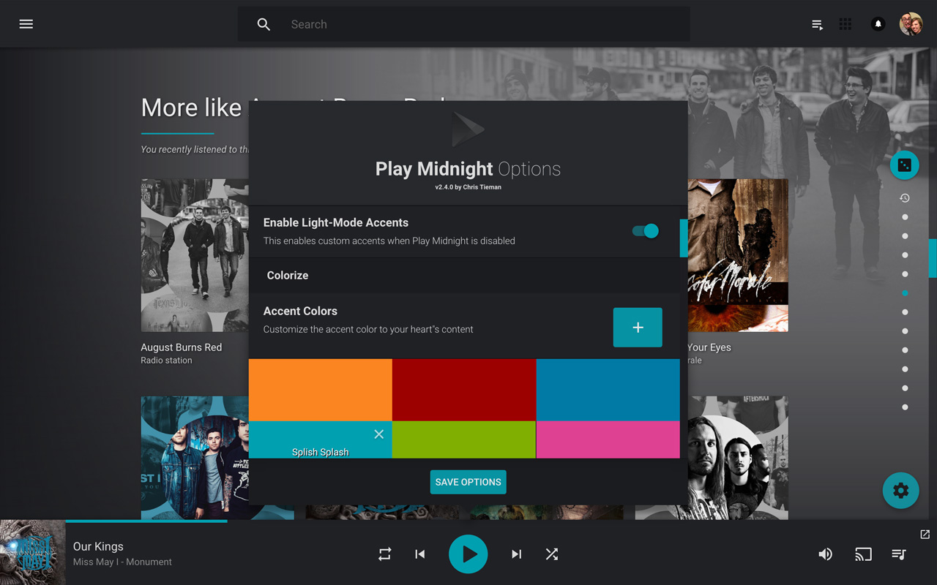Open Play Midnight settings gear button
Screen dimensions: 937x585
click(900, 491)
